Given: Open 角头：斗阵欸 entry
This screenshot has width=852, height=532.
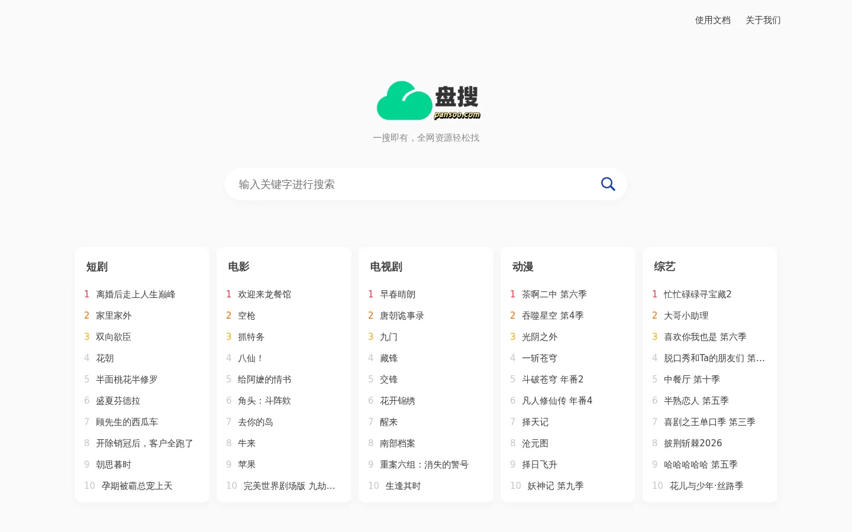Looking at the screenshot, I should [264, 401].
